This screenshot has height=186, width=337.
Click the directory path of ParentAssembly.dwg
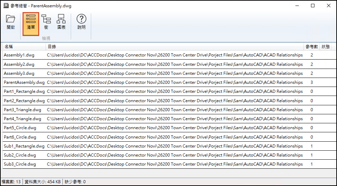[x=175, y=82]
